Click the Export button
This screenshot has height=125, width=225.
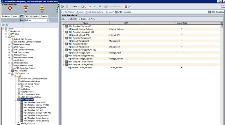(82, 19)
